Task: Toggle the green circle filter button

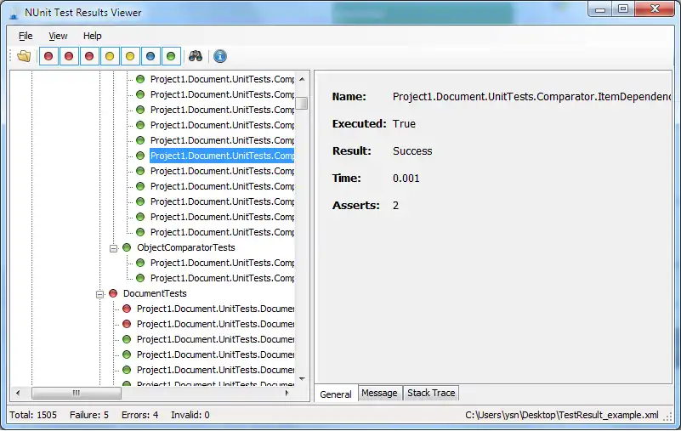Action: (171, 56)
